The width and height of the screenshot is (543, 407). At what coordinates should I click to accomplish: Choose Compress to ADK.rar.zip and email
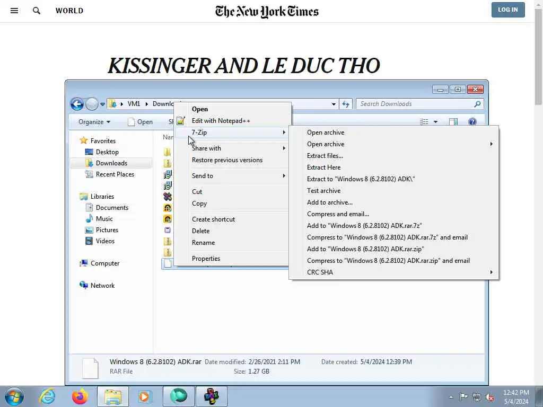coord(394,261)
